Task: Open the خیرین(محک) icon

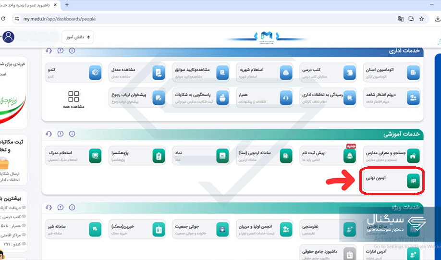Action: (159, 229)
